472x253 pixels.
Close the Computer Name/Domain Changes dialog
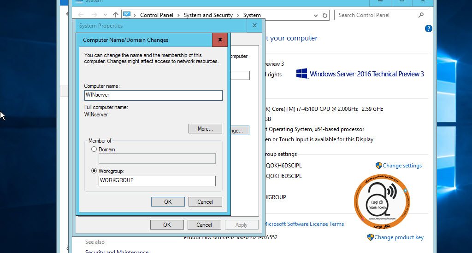point(220,40)
